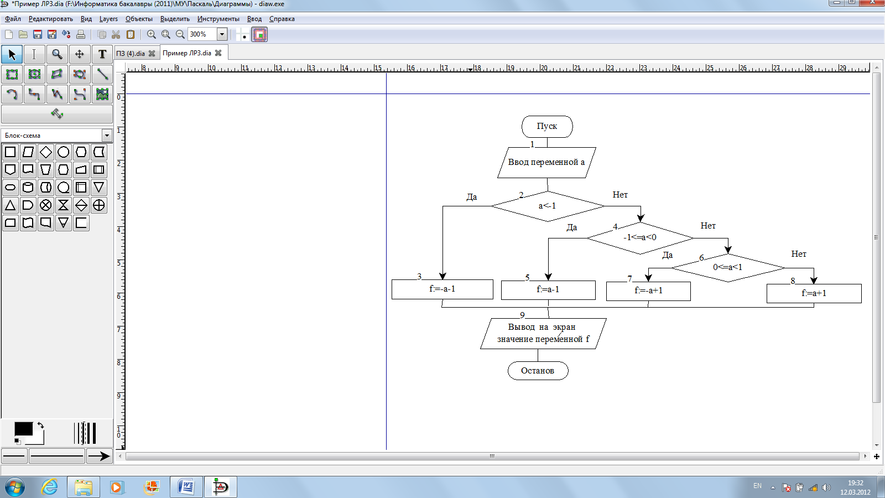This screenshot has height=498, width=885.
Task: Open the 300% zoom dropdown arrow
Action: point(222,34)
